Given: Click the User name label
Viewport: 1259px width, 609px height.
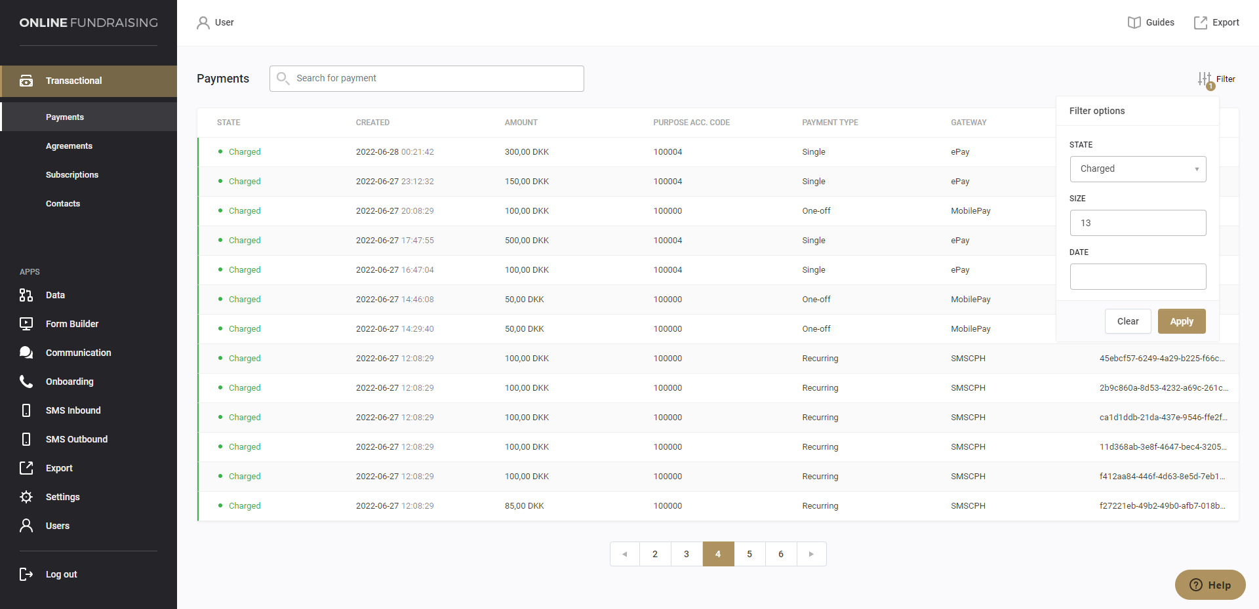Looking at the screenshot, I should [x=224, y=22].
